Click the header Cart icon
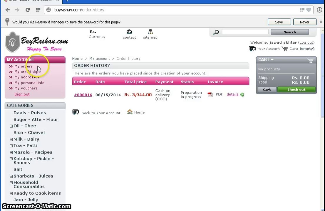Viewport: 325px width, 211px height. [x=285, y=49]
